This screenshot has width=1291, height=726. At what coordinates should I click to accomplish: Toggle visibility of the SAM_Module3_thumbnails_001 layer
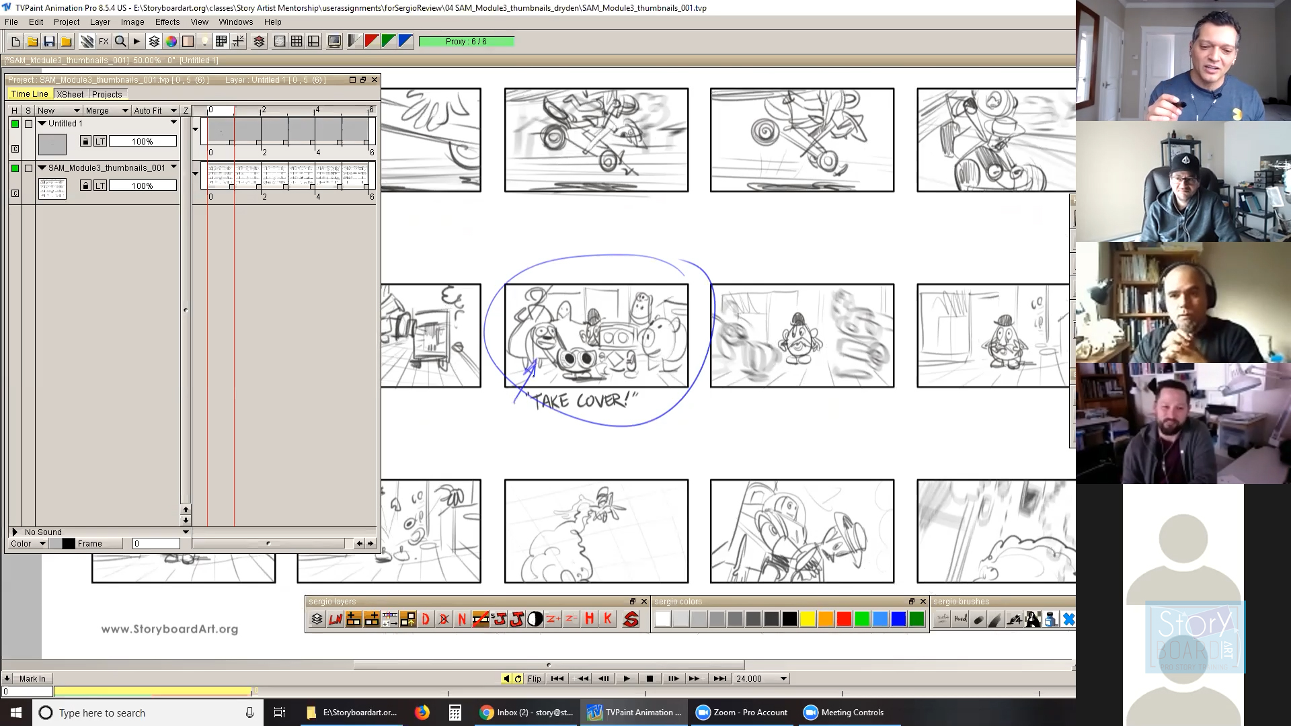click(15, 168)
